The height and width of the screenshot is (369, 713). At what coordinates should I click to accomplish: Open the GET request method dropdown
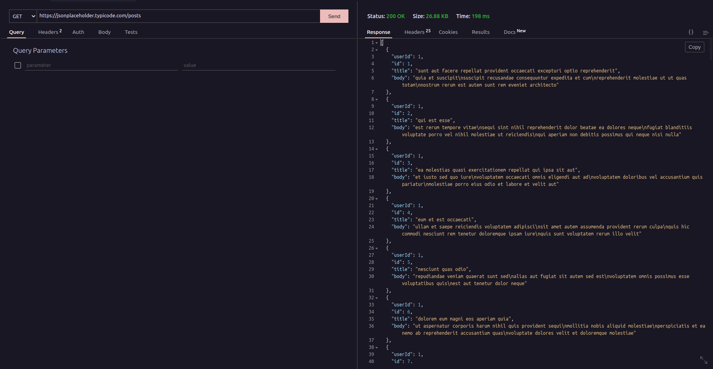click(x=22, y=16)
